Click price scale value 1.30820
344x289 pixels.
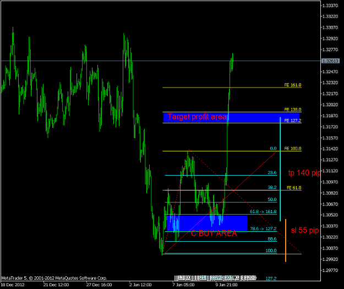click(x=330, y=193)
